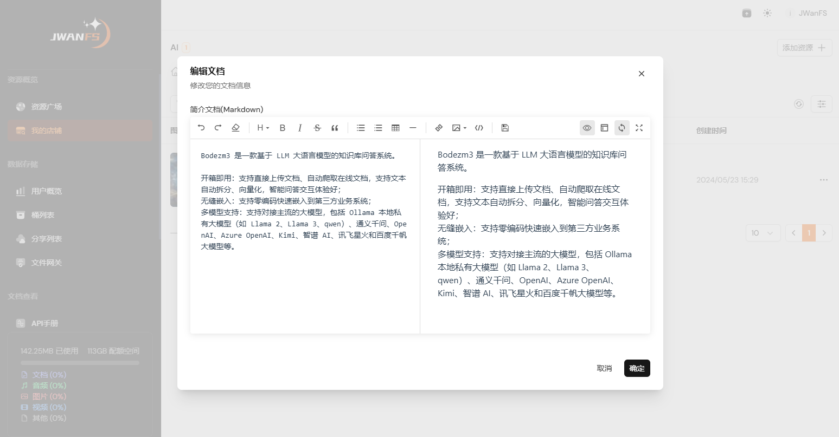Open the table filter settings icon

coord(822,104)
